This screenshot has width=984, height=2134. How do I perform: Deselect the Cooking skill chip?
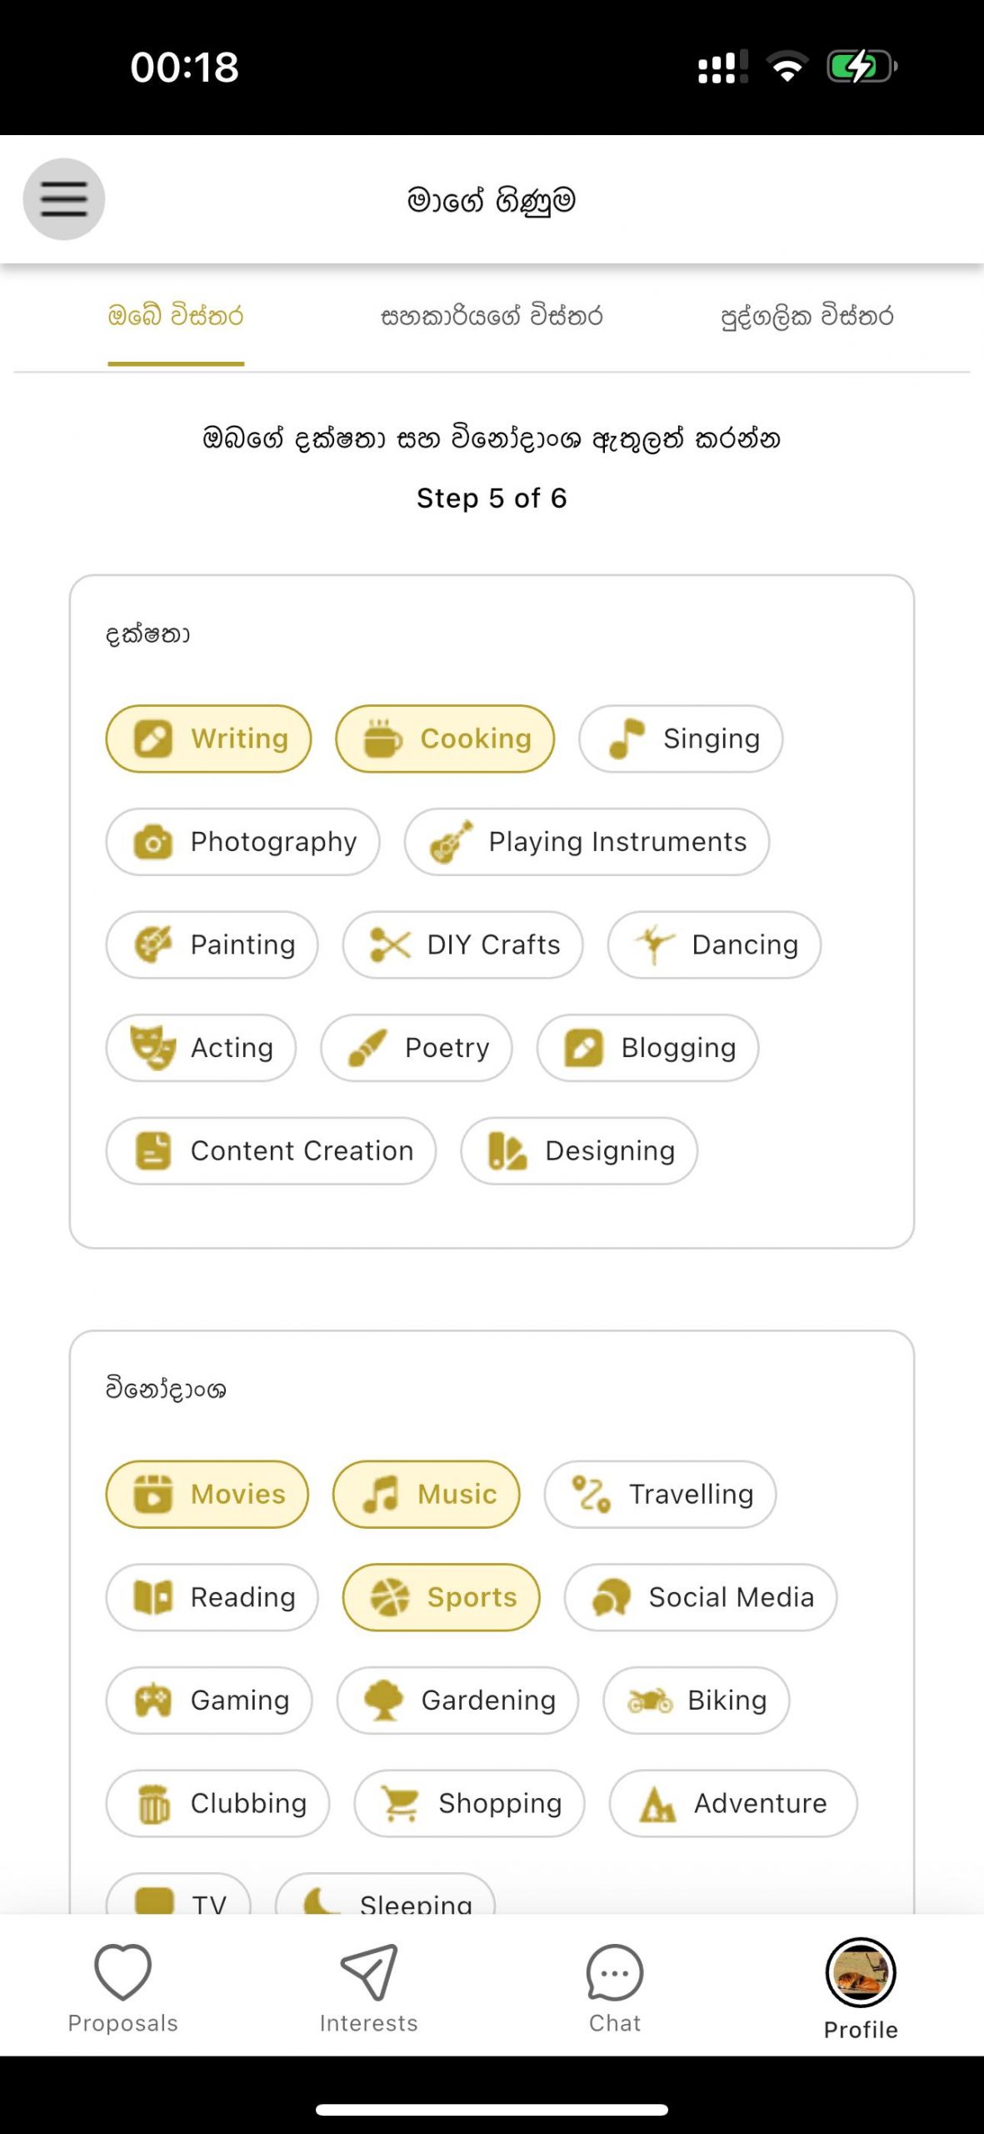[445, 739]
